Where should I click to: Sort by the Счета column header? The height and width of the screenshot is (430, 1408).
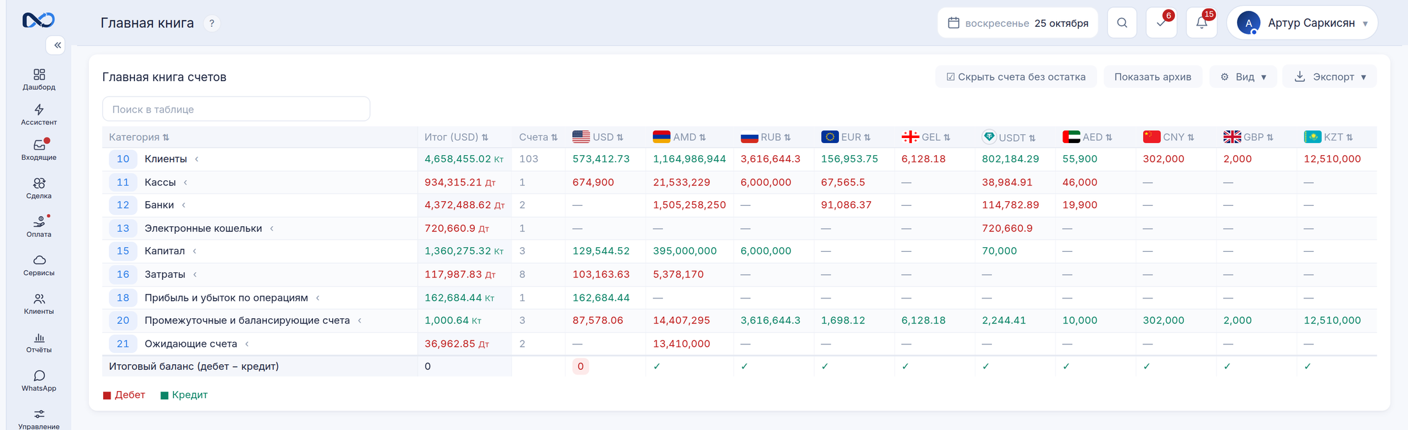538,137
